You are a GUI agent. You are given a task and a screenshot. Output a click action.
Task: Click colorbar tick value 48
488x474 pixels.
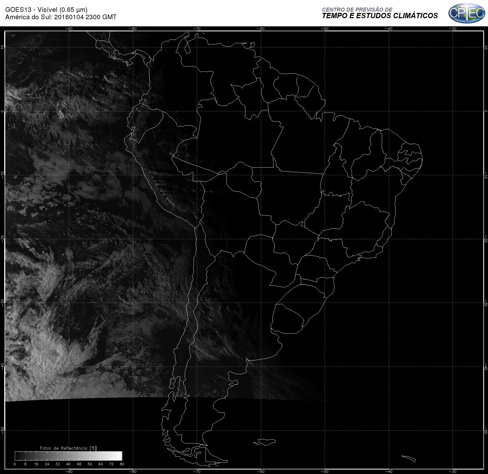point(79,464)
